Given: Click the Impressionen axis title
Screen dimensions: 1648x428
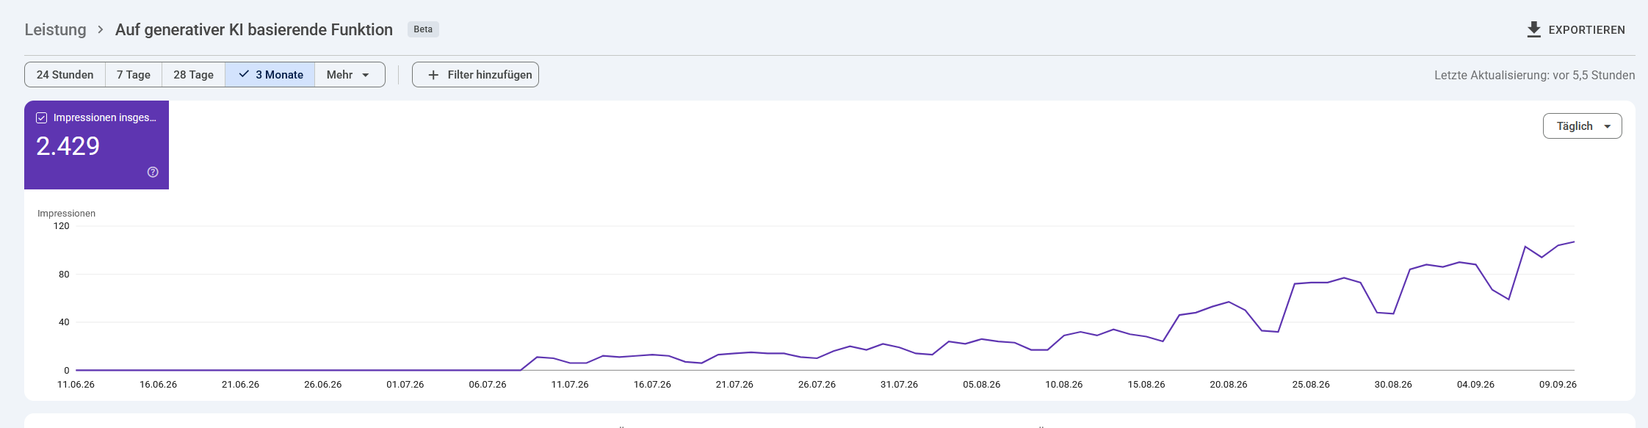Looking at the screenshot, I should (x=66, y=214).
